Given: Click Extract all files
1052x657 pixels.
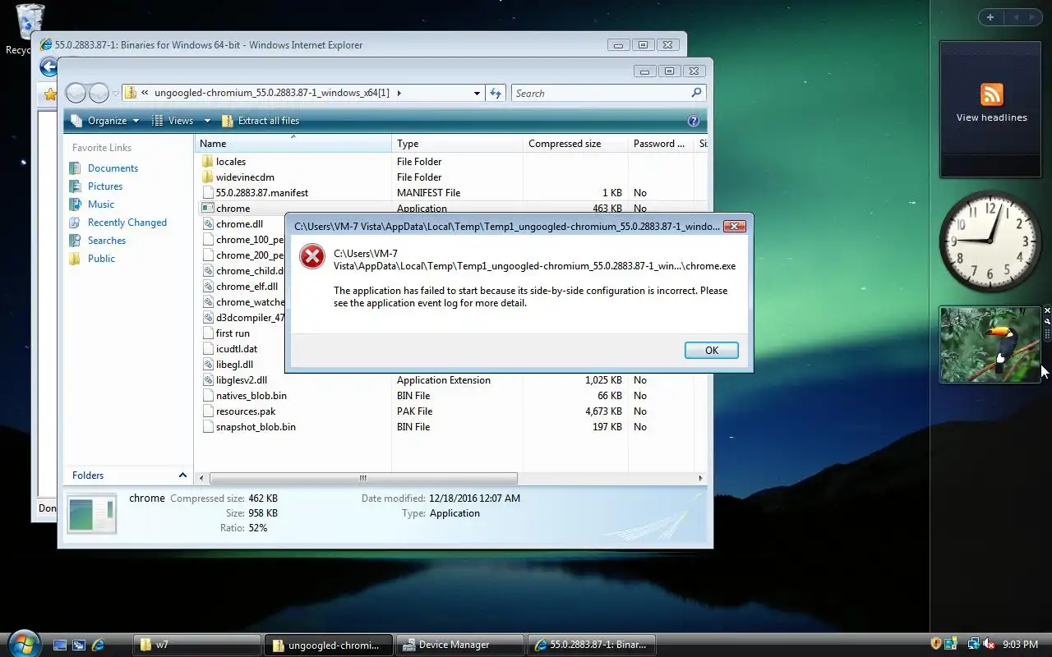Looking at the screenshot, I should coord(261,121).
